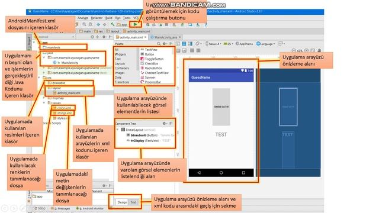Select activity_main.xml in the project tree

pos(67,93)
